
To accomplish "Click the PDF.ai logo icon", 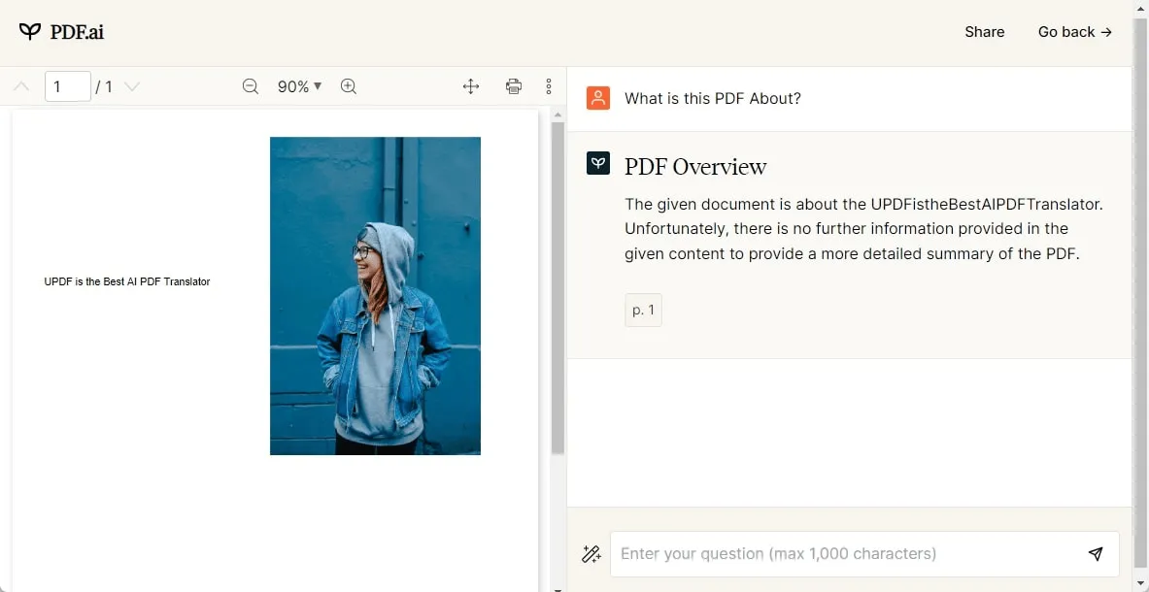I will [x=30, y=32].
